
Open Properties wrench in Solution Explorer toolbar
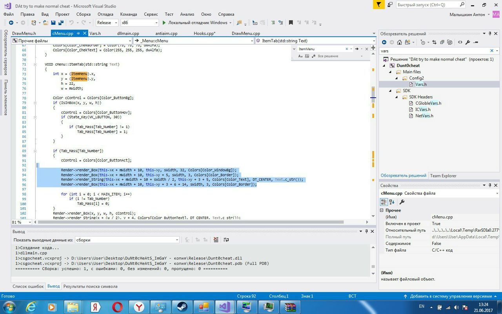tap(467, 42)
